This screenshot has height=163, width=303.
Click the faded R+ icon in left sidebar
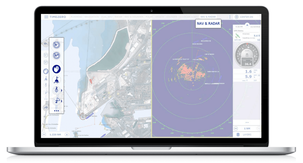click(46, 62)
